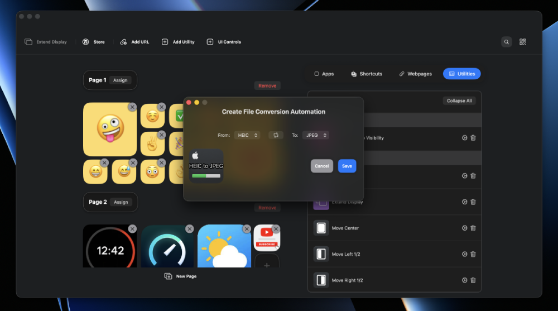Cancel the file conversion dialog
The height and width of the screenshot is (311, 558).
click(x=322, y=166)
